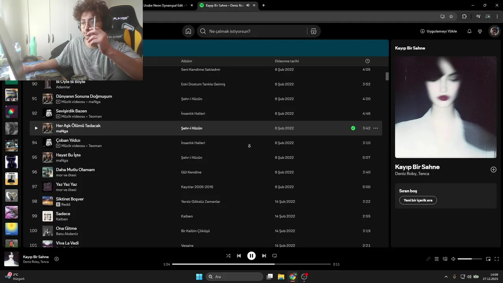Open File Explorer from the taskbar
The width and height of the screenshot is (503, 283).
pos(281,277)
